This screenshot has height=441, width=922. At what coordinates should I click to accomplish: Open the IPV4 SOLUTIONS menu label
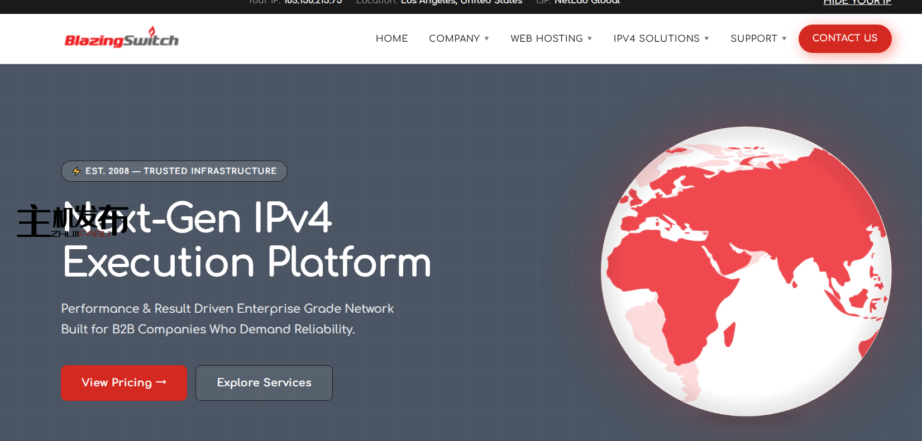point(656,38)
